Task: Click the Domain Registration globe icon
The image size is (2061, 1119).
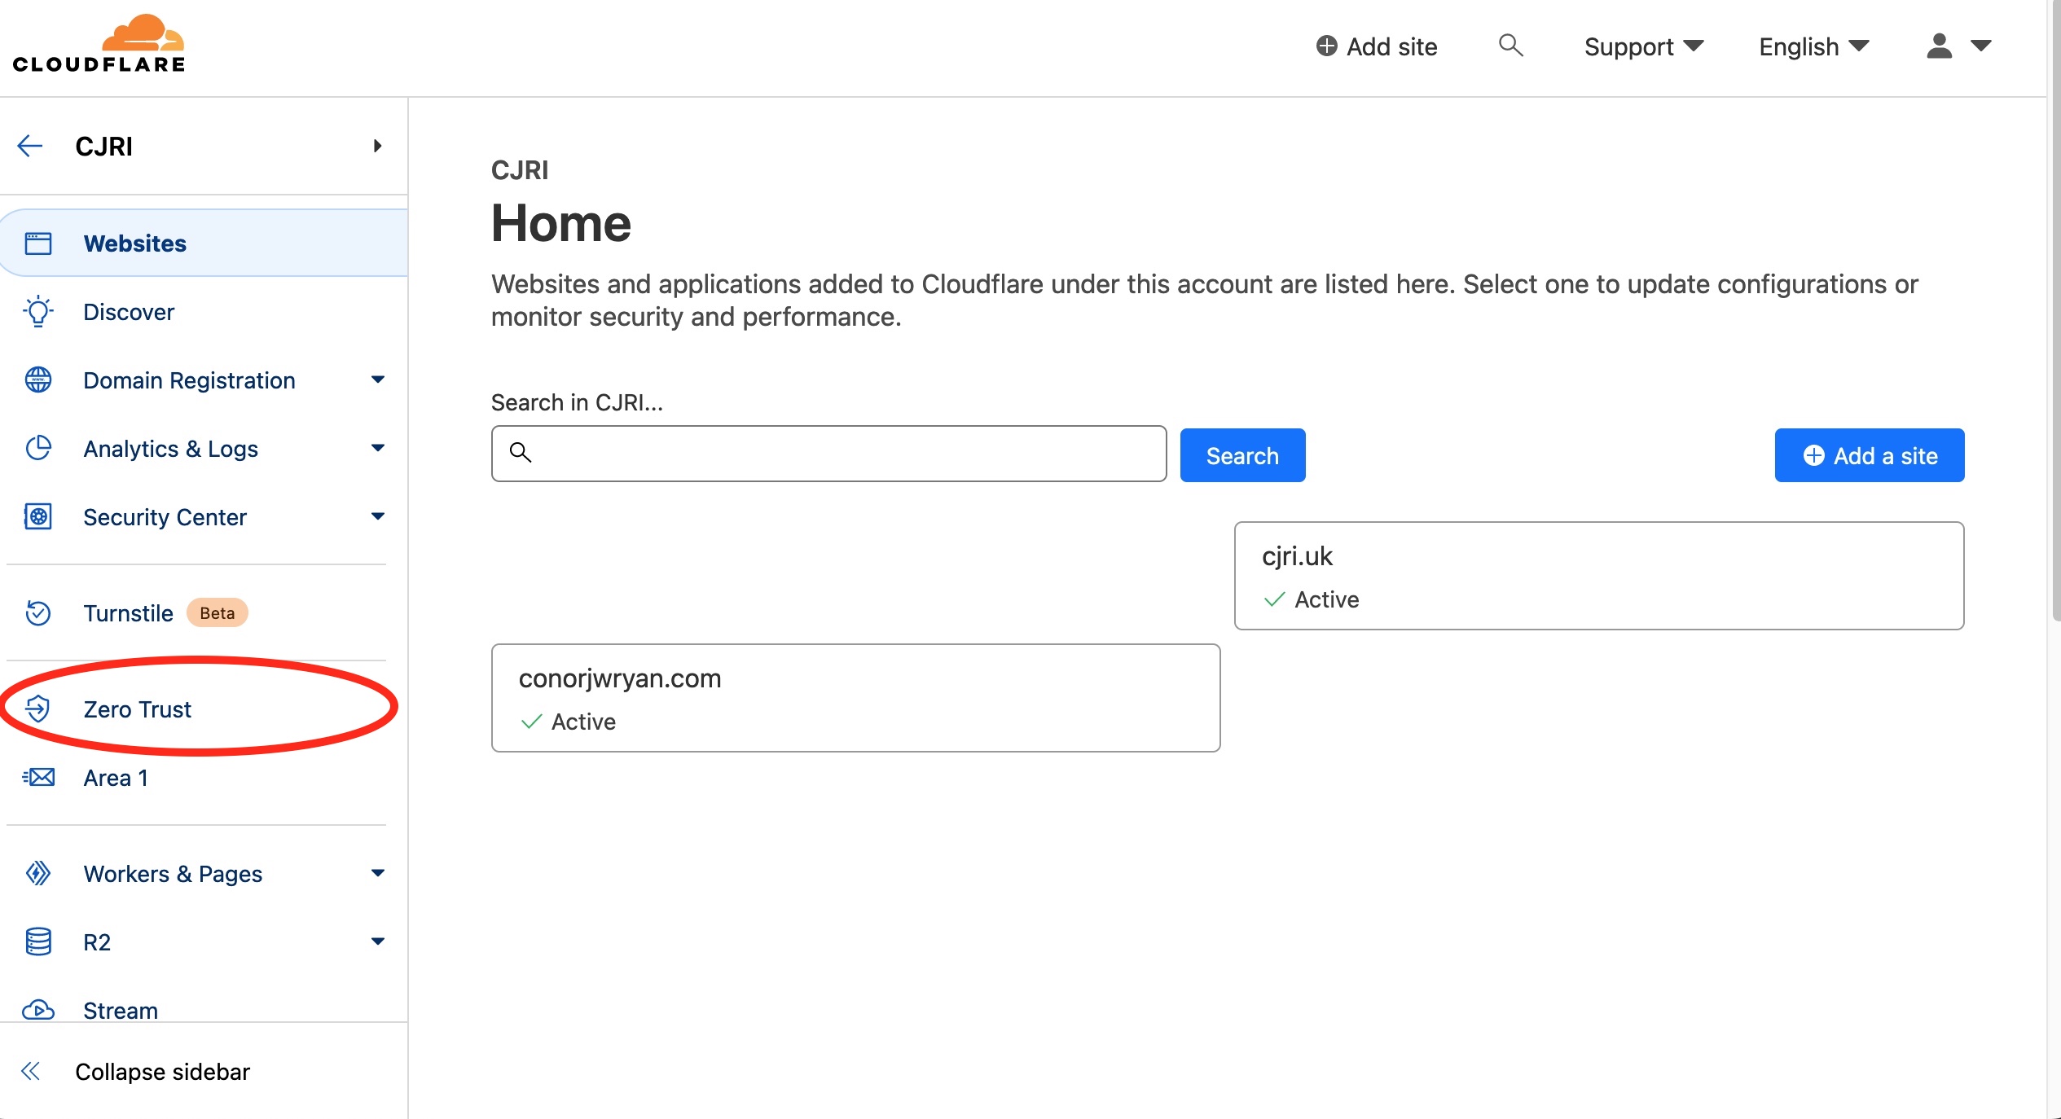Action: [38, 380]
